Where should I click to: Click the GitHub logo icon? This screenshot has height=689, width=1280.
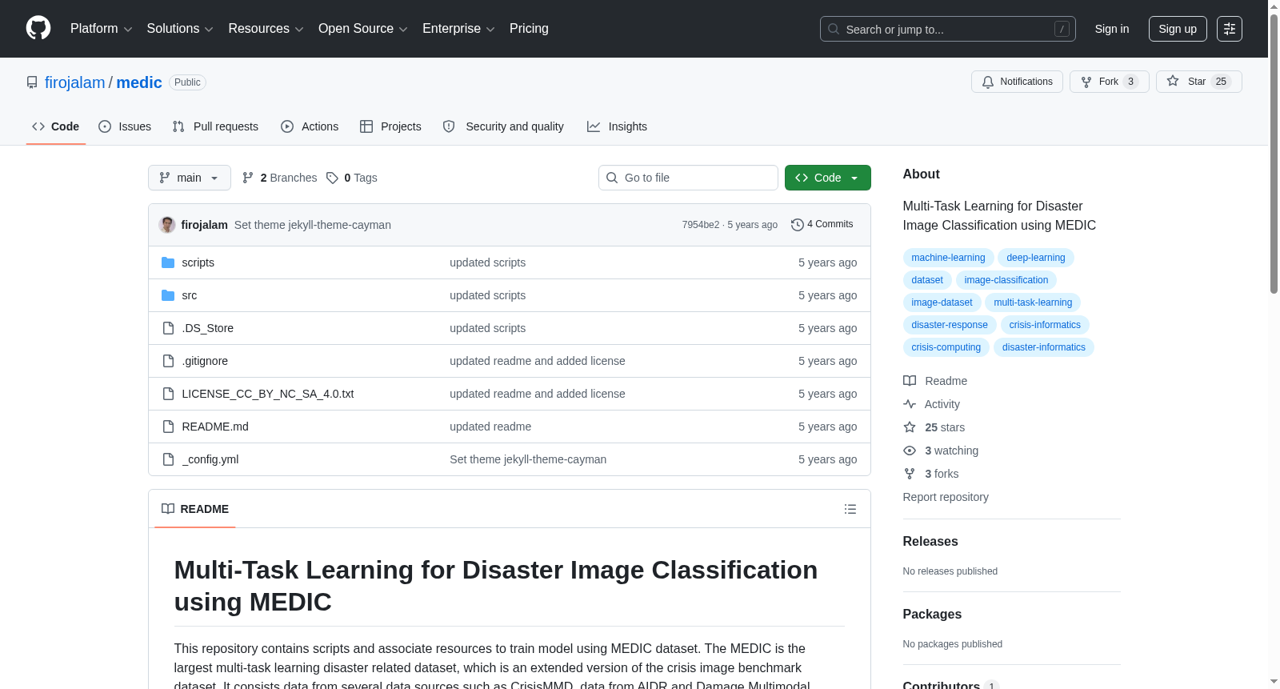tap(38, 28)
